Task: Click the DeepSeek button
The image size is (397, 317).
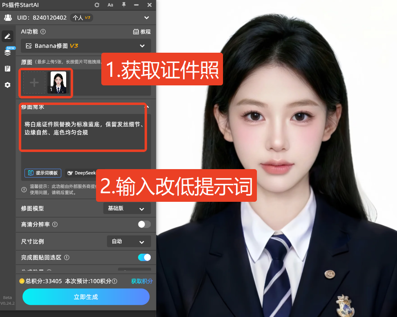Action: pos(81,173)
